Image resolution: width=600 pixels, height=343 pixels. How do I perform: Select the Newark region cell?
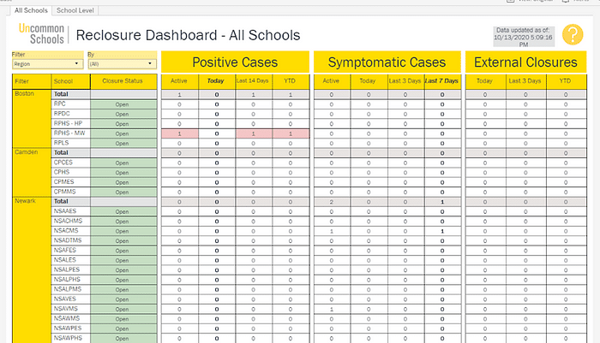coord(27,203)
